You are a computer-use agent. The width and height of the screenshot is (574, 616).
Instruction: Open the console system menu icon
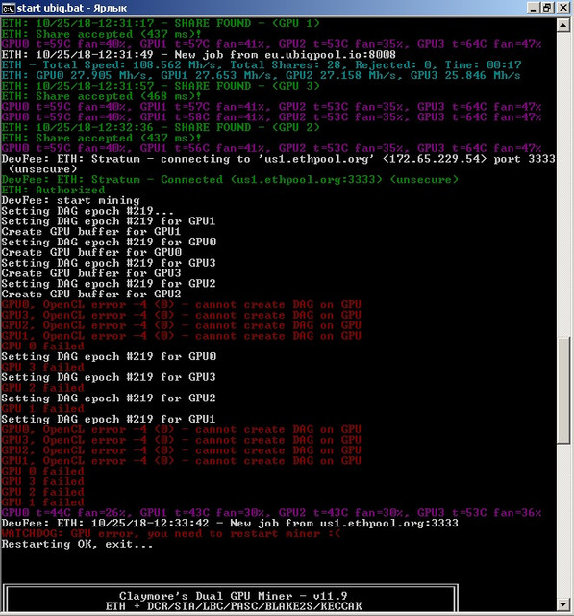point(8,8)
